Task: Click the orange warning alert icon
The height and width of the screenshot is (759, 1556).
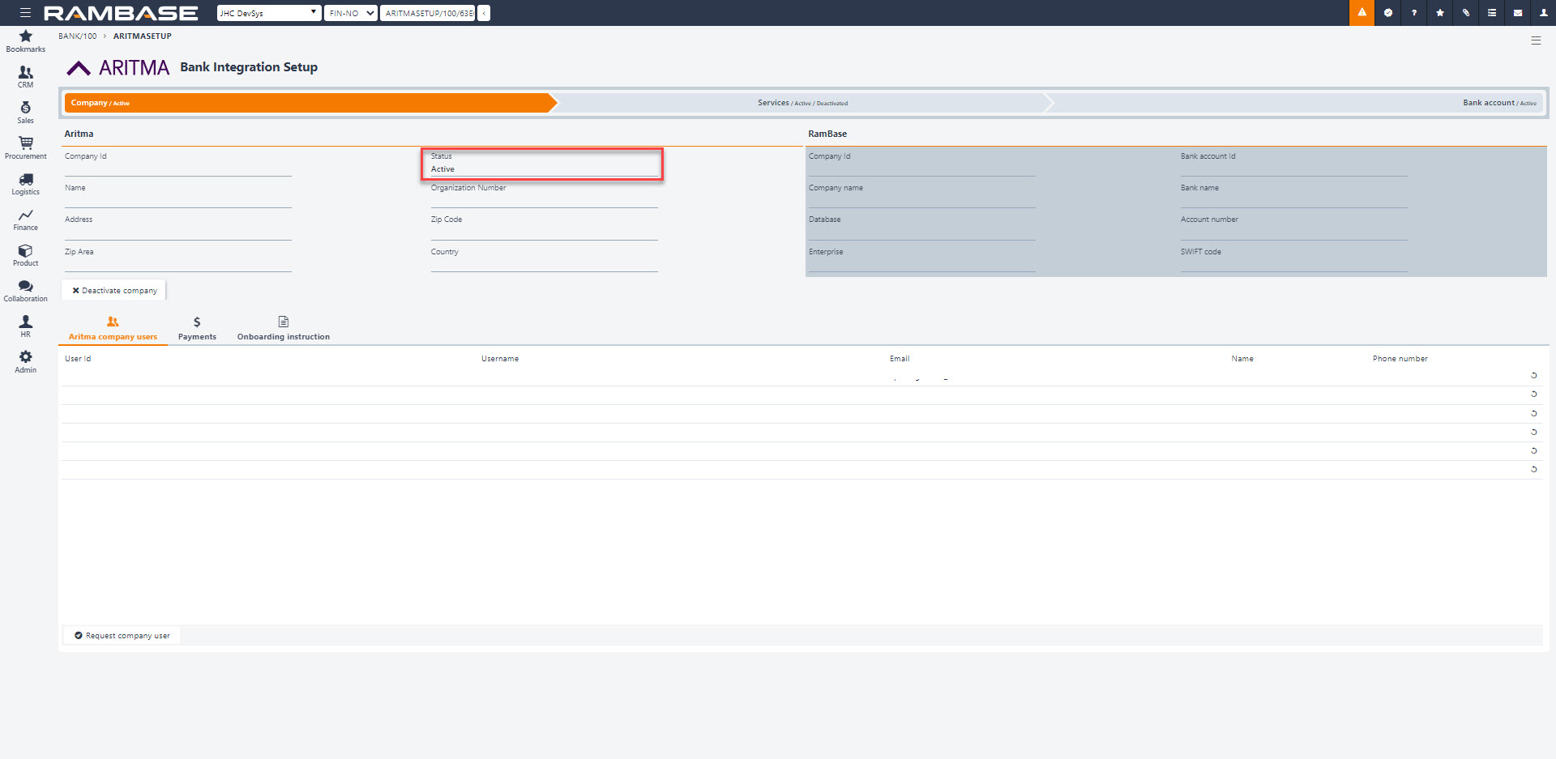Action: (x=1361, y=13)
